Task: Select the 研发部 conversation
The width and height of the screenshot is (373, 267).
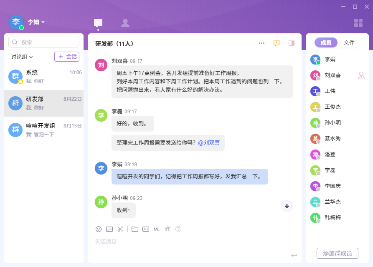Action: pos(44,103)
